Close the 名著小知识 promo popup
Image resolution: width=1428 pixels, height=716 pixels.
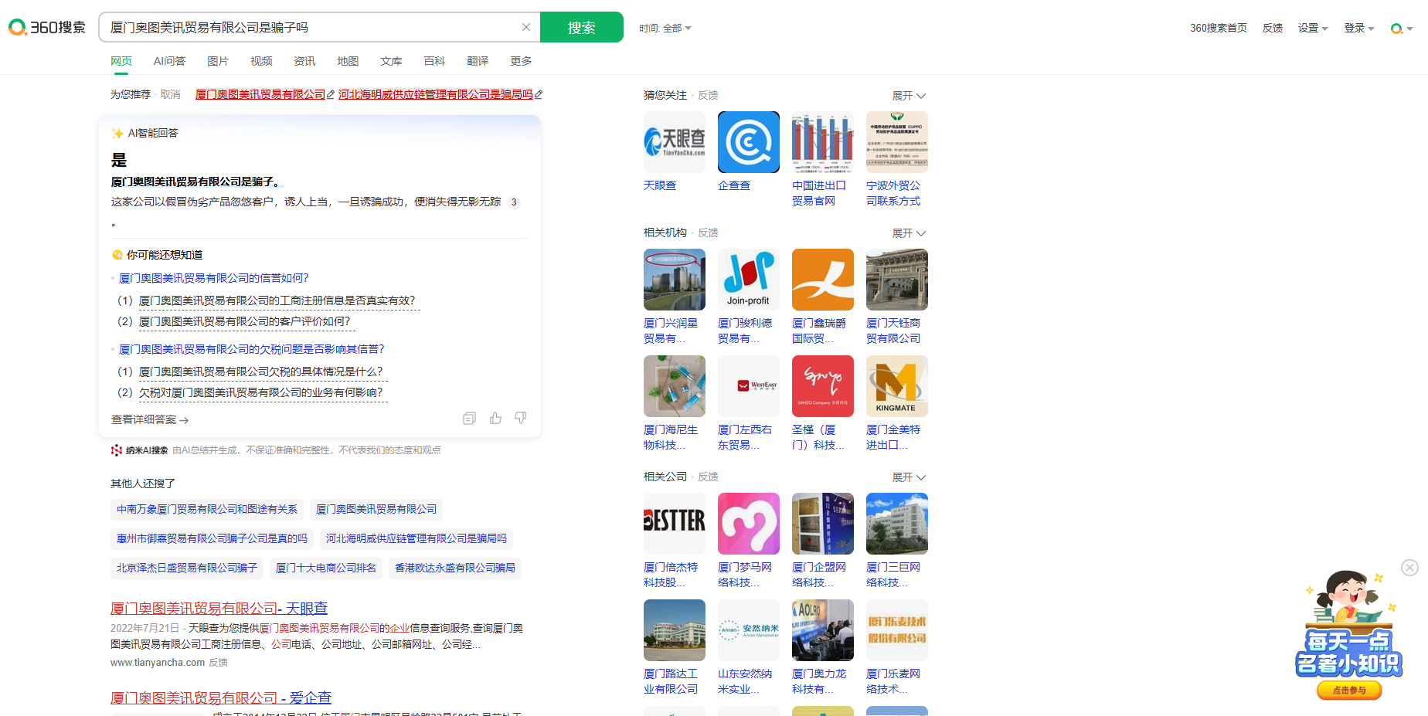click(1408, 567)
